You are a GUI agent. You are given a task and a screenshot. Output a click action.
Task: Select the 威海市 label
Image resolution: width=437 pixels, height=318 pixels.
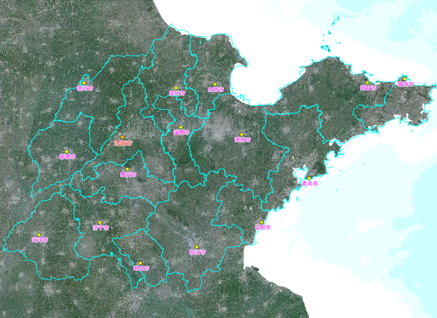click(406, 84)
